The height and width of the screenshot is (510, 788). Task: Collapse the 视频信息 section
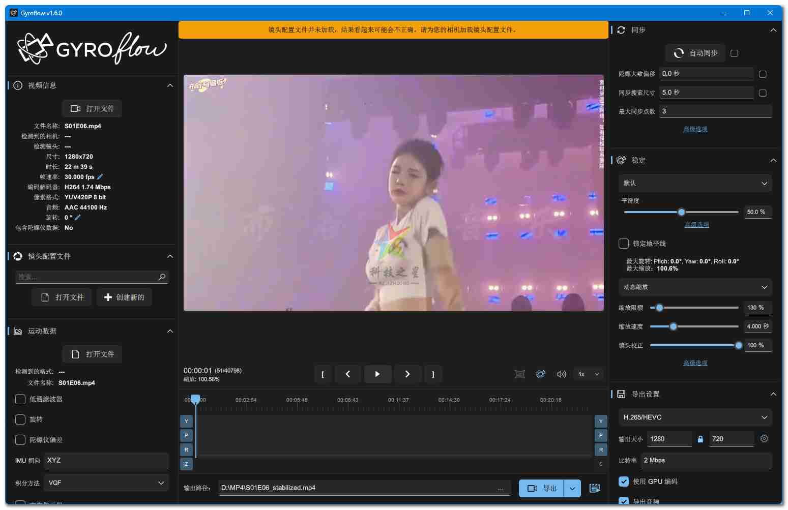point(170,85)
